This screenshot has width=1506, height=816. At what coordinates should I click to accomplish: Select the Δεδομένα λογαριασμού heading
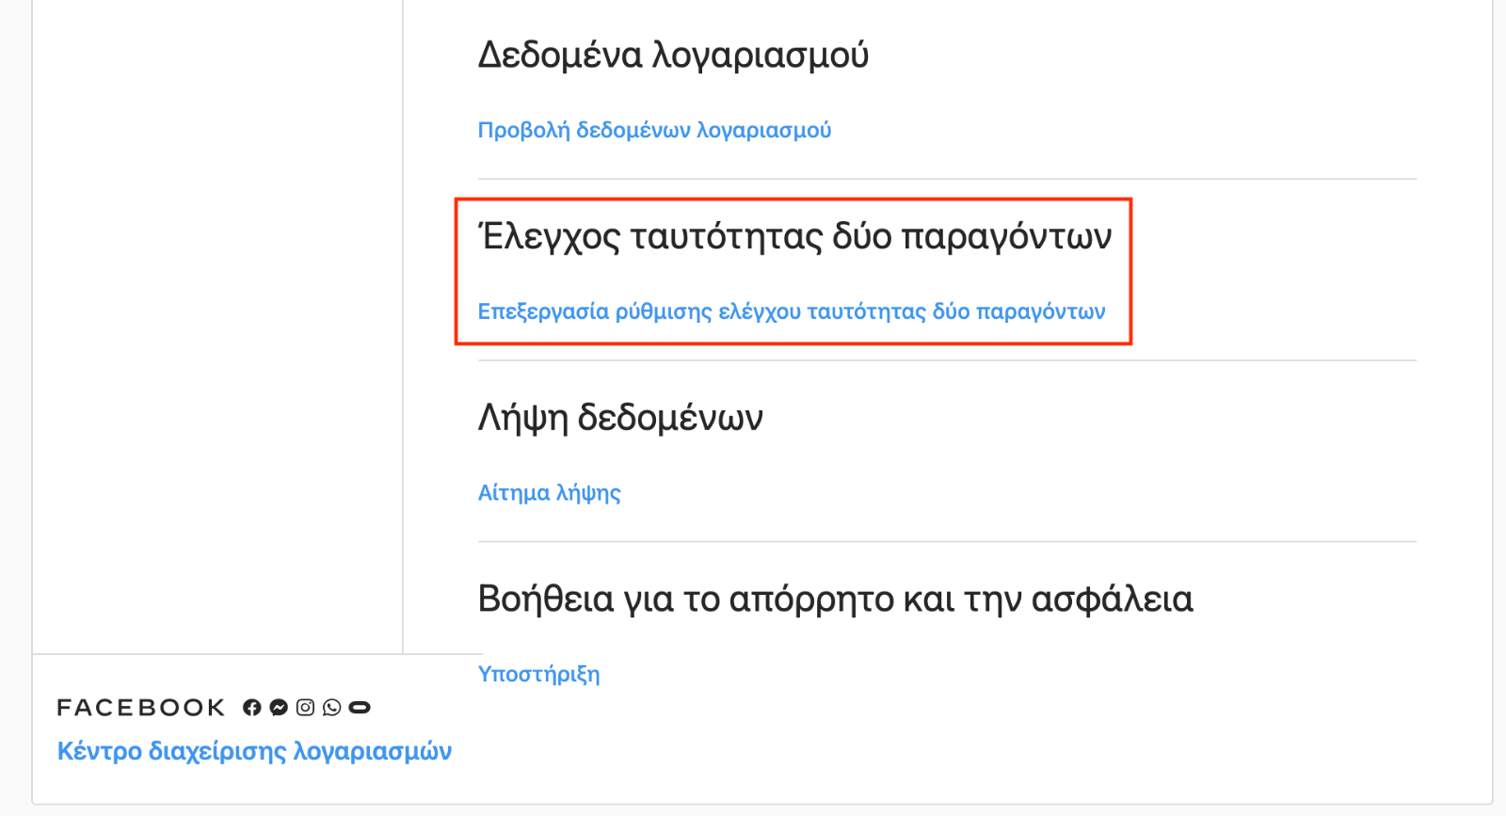coord(673,56)
